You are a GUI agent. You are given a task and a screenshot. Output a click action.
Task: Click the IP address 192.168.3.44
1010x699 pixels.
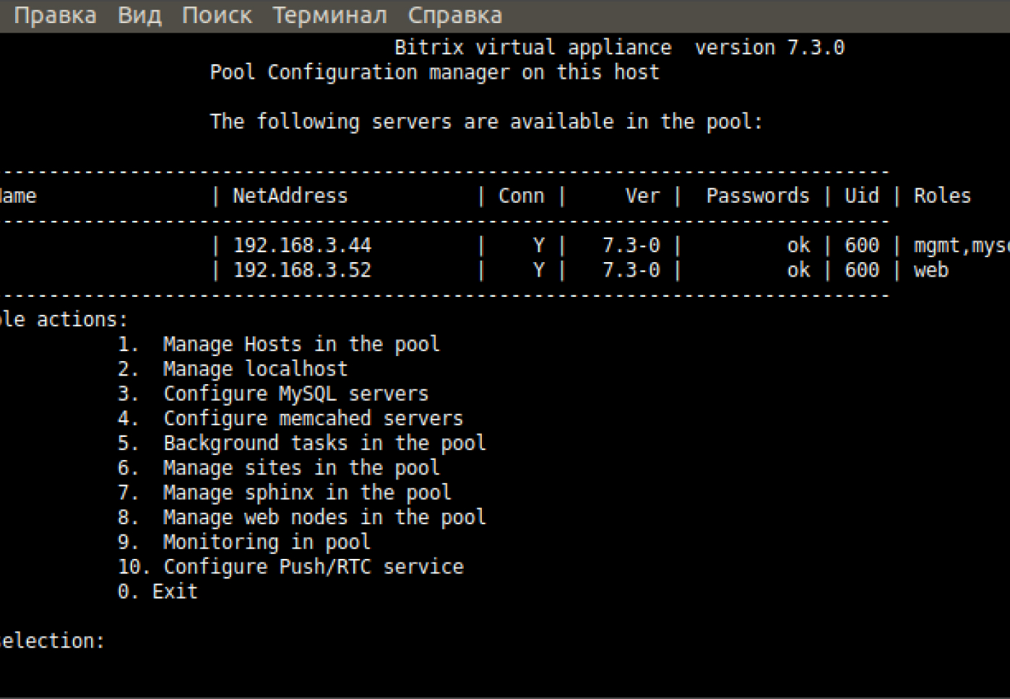coord(302,246)
